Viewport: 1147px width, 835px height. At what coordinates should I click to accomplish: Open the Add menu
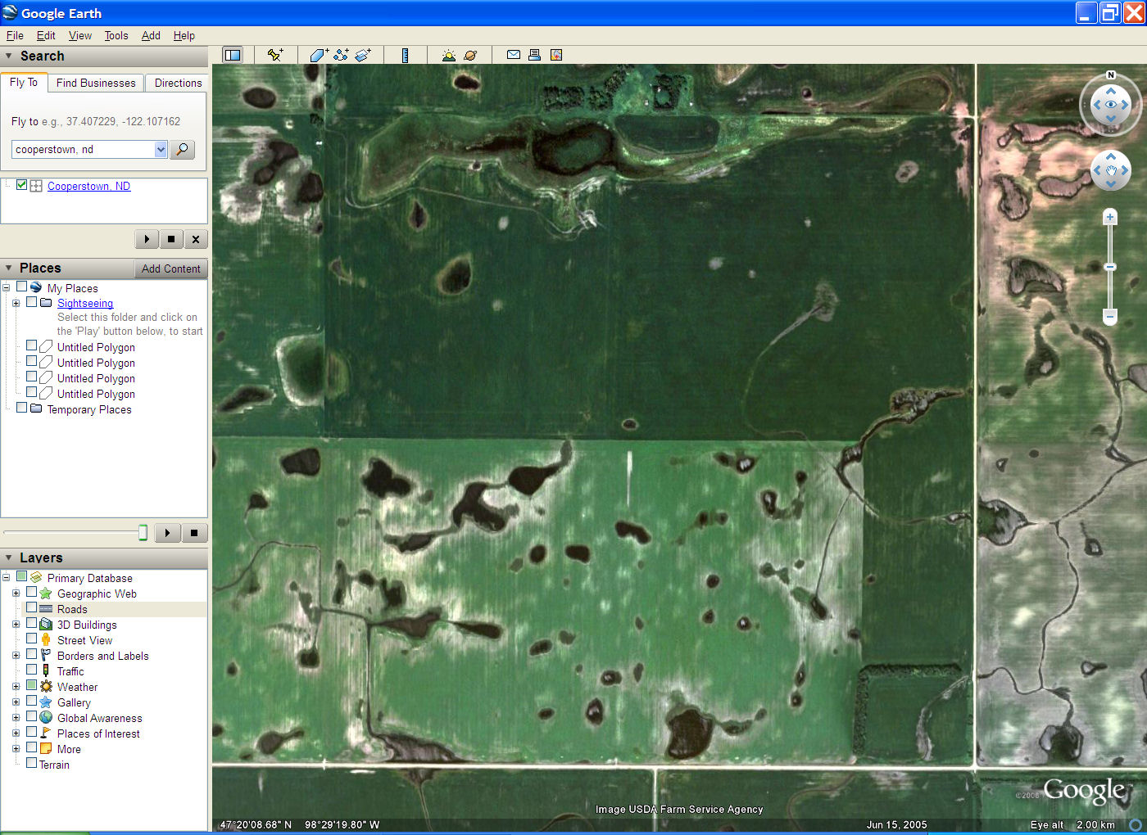(151, 36)
